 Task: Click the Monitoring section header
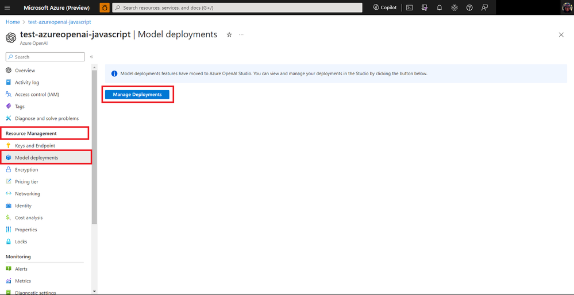tap(18, 257)
